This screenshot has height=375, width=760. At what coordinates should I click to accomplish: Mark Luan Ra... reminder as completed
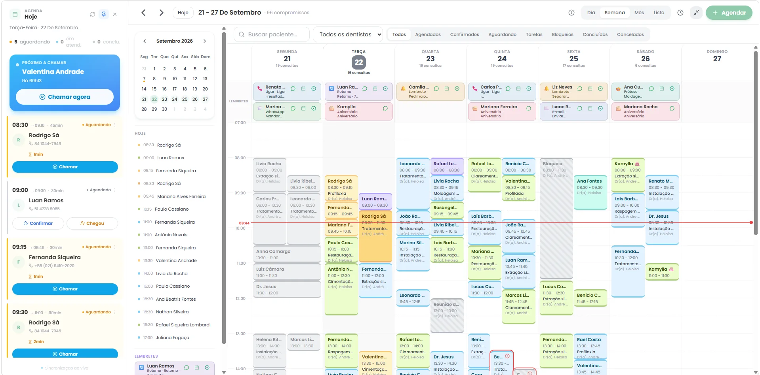tap(385, 89)
